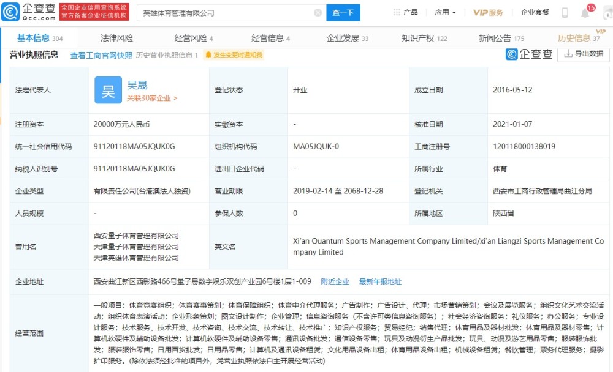Open 历史营业执照信息 records
613x372 pixels.
167,55
